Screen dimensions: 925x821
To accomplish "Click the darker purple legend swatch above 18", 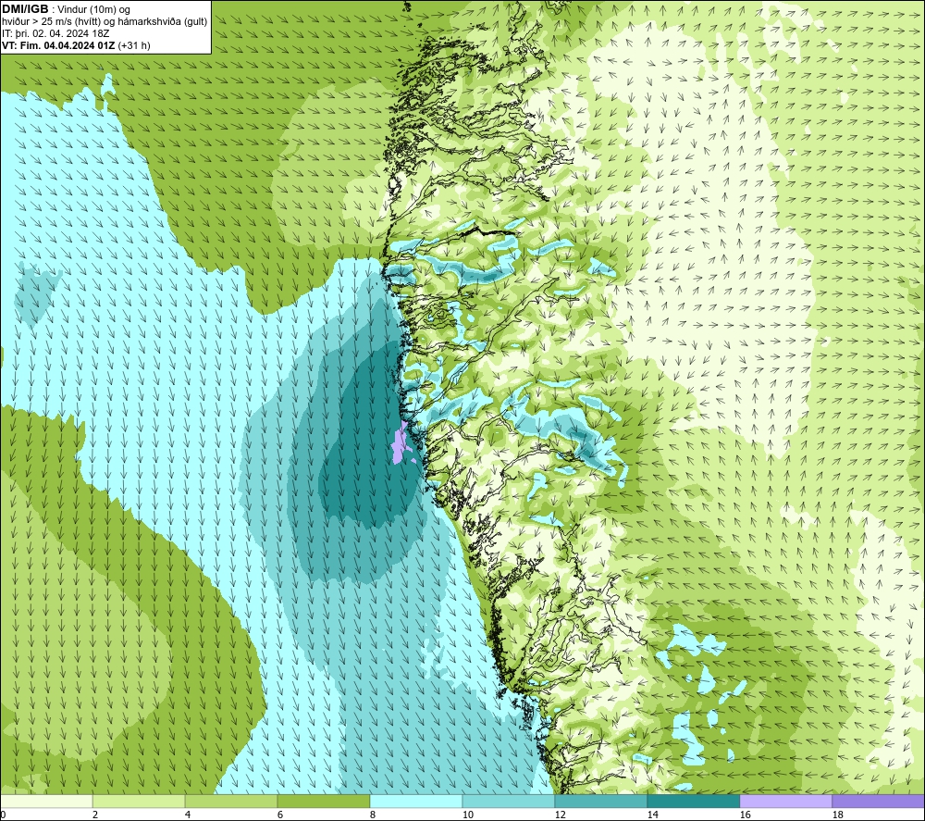I will (878, 801).
